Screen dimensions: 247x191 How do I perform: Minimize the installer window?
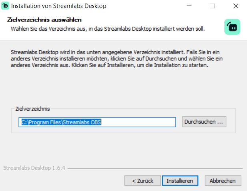coord(189,6)
